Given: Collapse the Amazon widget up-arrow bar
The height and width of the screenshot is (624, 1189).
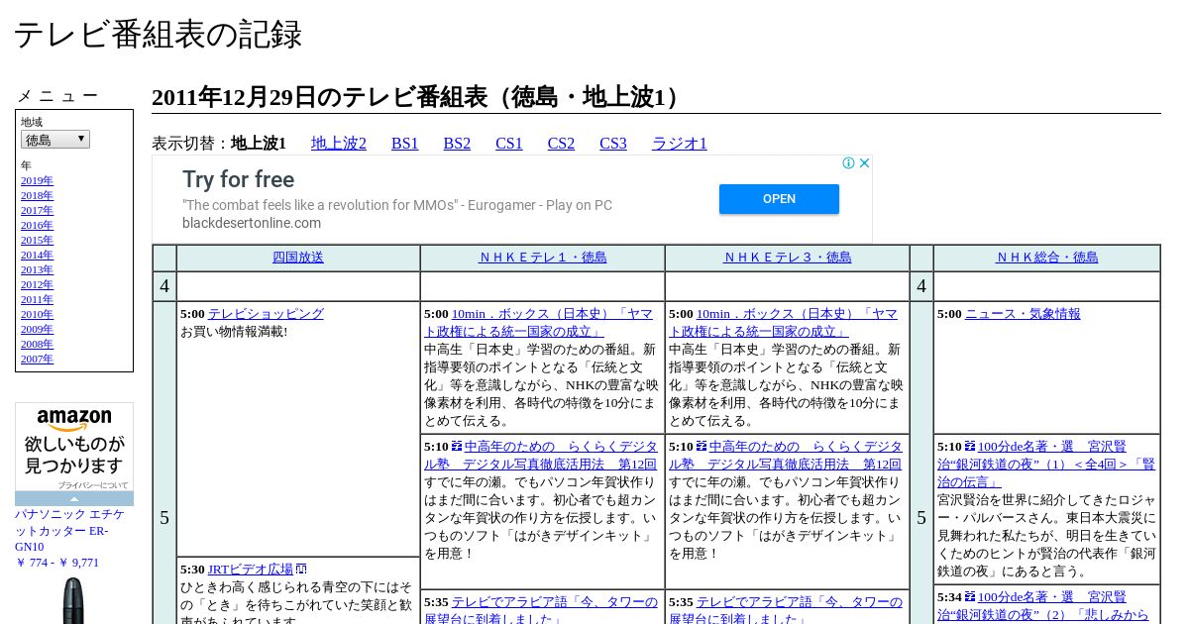Looking at the screenshot, I should point(74,499).
